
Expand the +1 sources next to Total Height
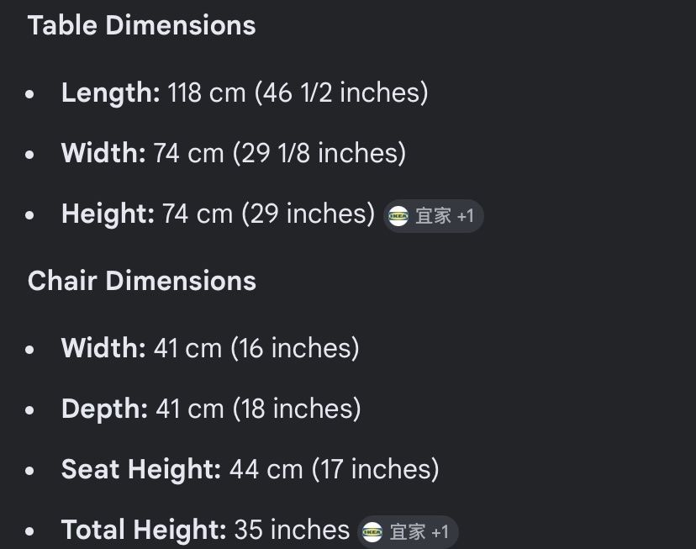click(440, 532)
